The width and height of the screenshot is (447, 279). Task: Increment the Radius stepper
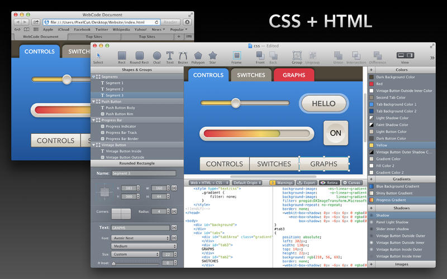tap(168, 210)
